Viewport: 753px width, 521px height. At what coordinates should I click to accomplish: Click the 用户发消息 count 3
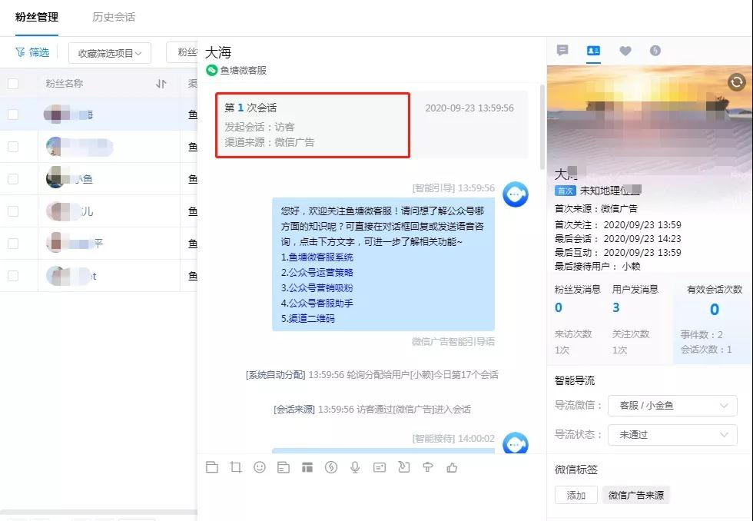coord(616,308)
